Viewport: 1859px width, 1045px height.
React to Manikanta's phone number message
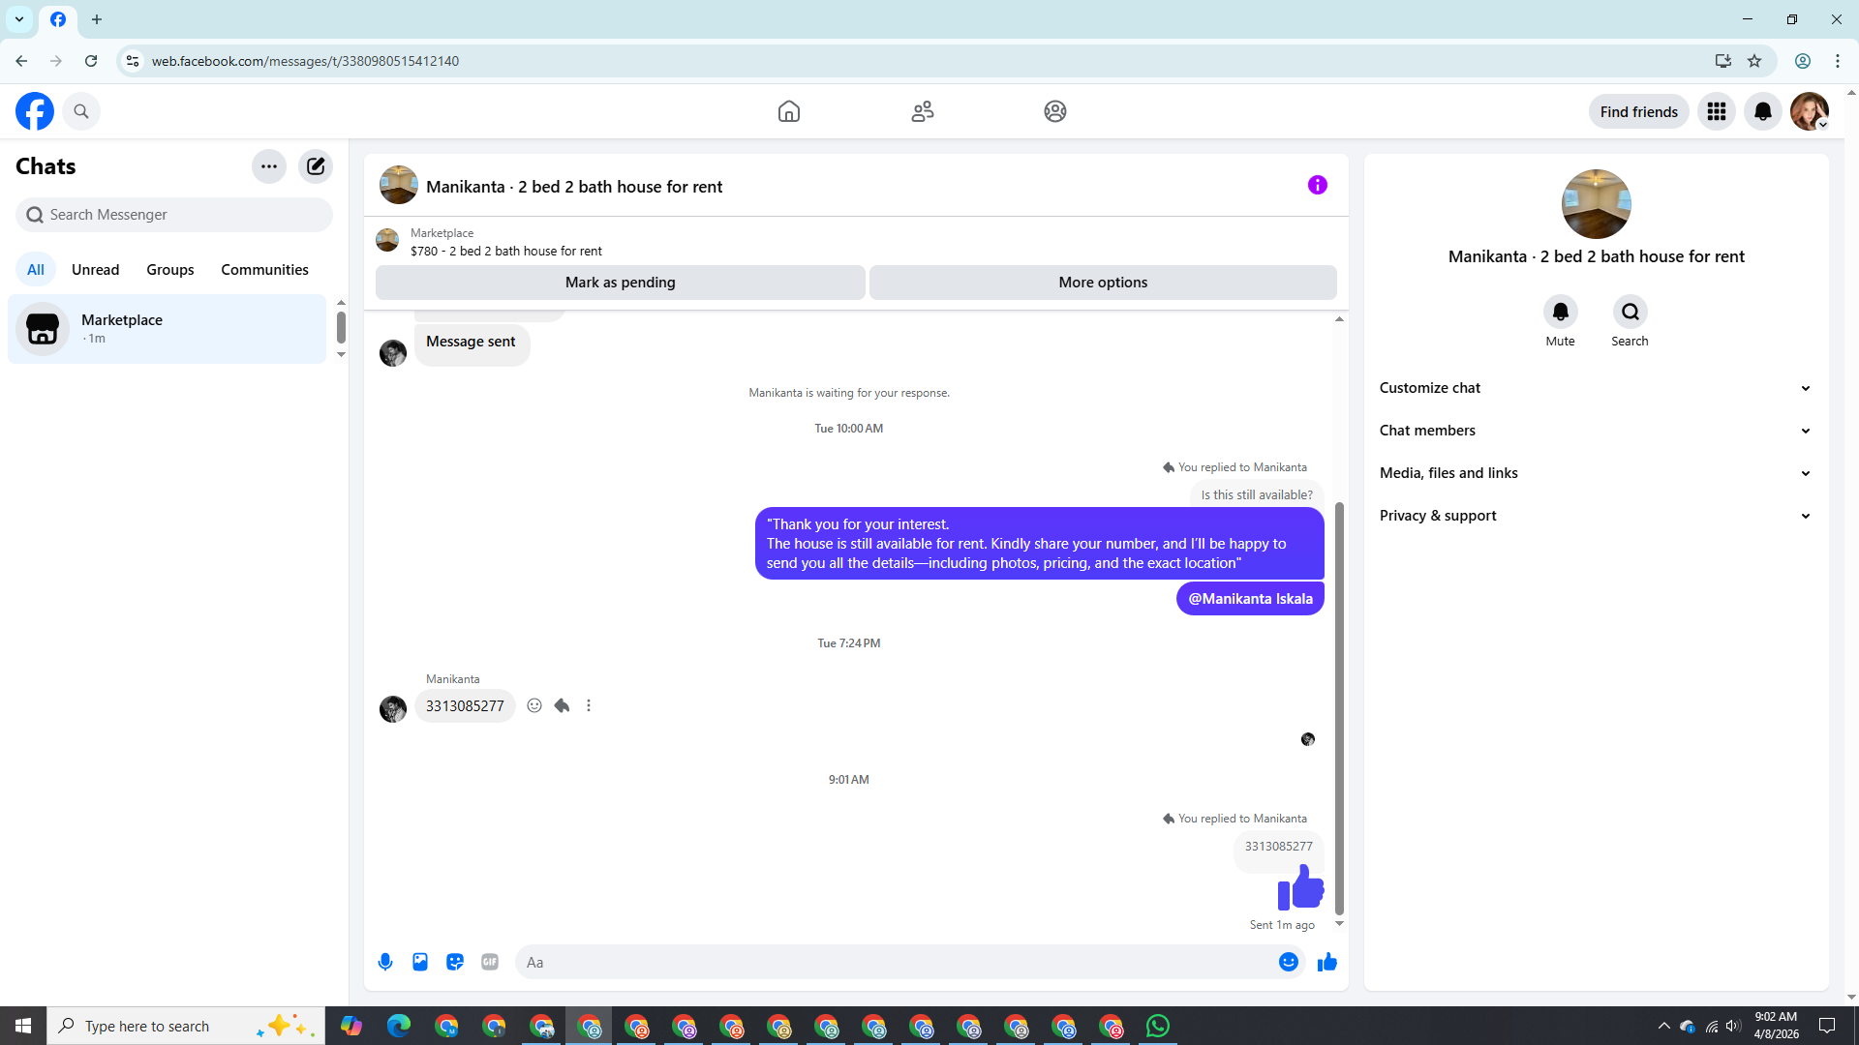pos(534,705)
